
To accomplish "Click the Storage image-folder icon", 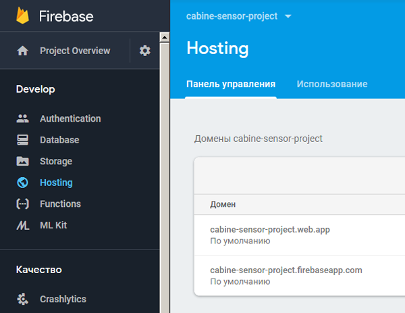I will click(x=22, y=161).
